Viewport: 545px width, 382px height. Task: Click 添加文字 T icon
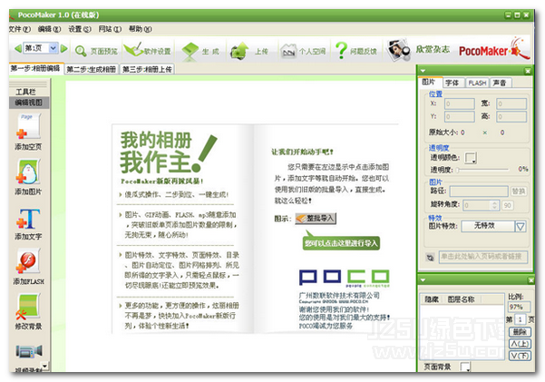[x=28, y=219]
